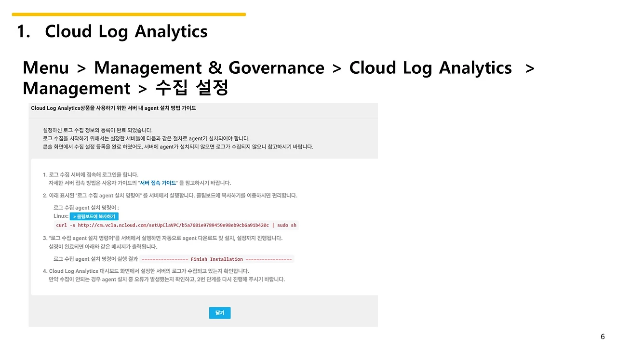Click the 'Linux:' label
The width and height of the screenshot is (617, 347).
pyautogui.click(x=61, y=216)
